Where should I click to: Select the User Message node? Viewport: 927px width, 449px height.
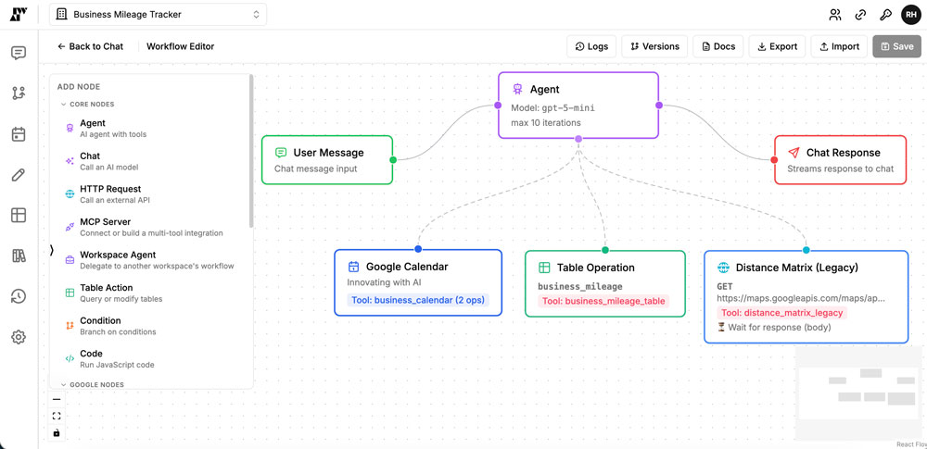click(x=327, y=159)
